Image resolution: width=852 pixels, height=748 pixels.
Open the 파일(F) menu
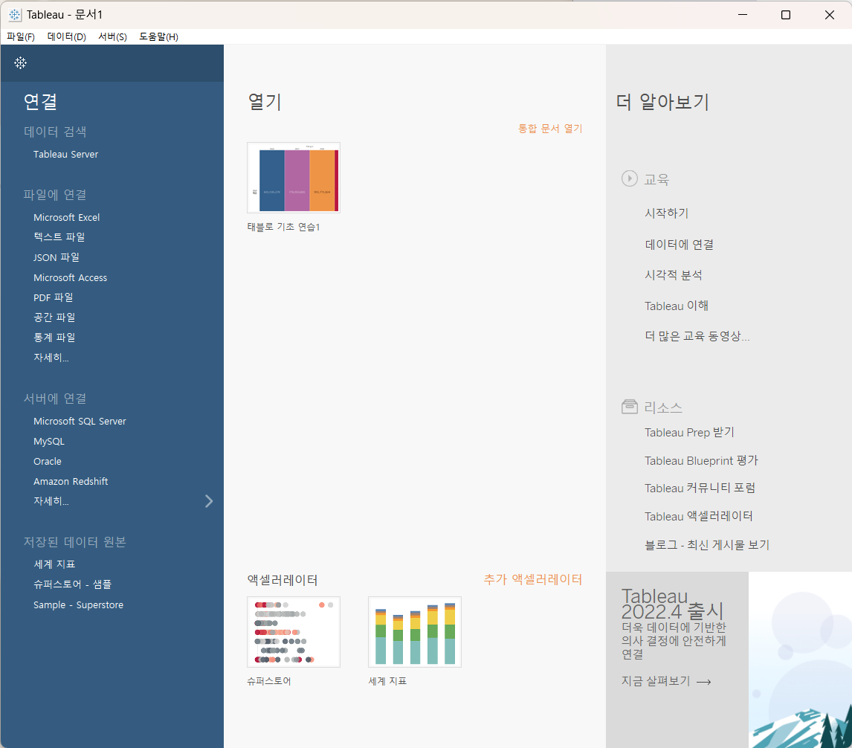point(21,36)
